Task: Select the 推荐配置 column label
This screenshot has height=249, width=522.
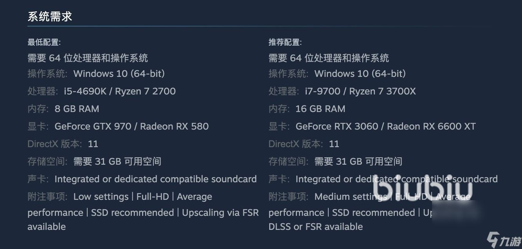Action: click(x=285, y=42)
